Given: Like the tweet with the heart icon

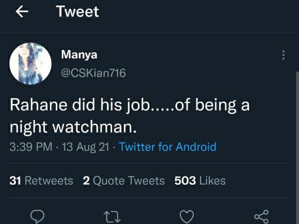Looking at the screenshot, I should tap(186, 216).
